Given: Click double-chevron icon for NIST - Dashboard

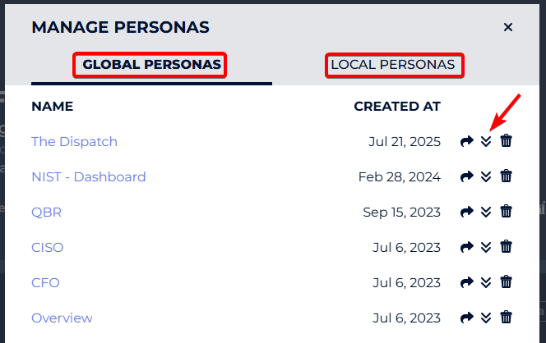Looking at the screenshot, I should (486, 176).
